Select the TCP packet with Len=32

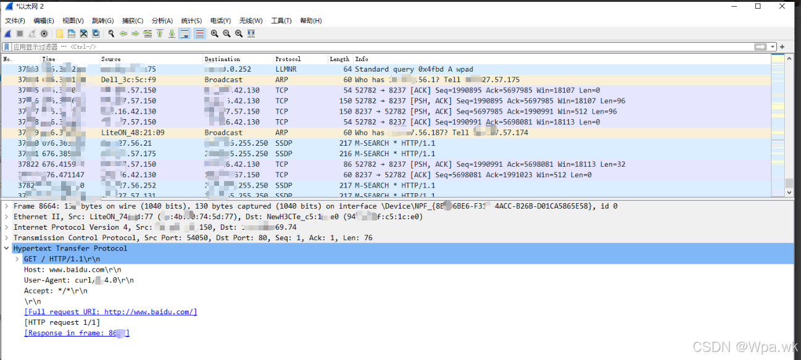click(386, 164)
